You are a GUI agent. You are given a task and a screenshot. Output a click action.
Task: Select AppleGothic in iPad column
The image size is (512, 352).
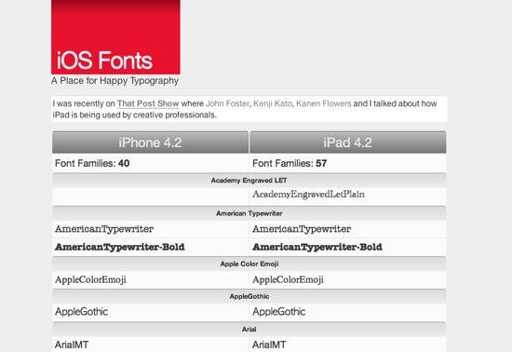click(279, 312)
